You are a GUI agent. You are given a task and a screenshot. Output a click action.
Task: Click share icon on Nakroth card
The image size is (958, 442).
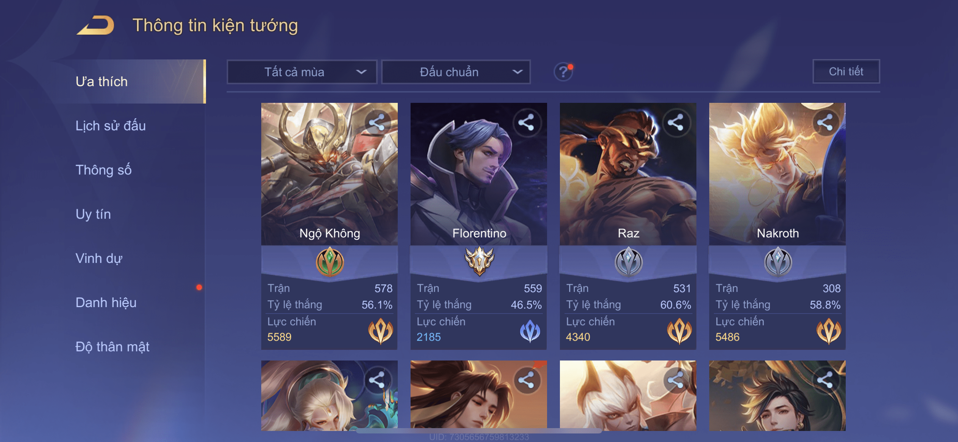tap(825, 122)
